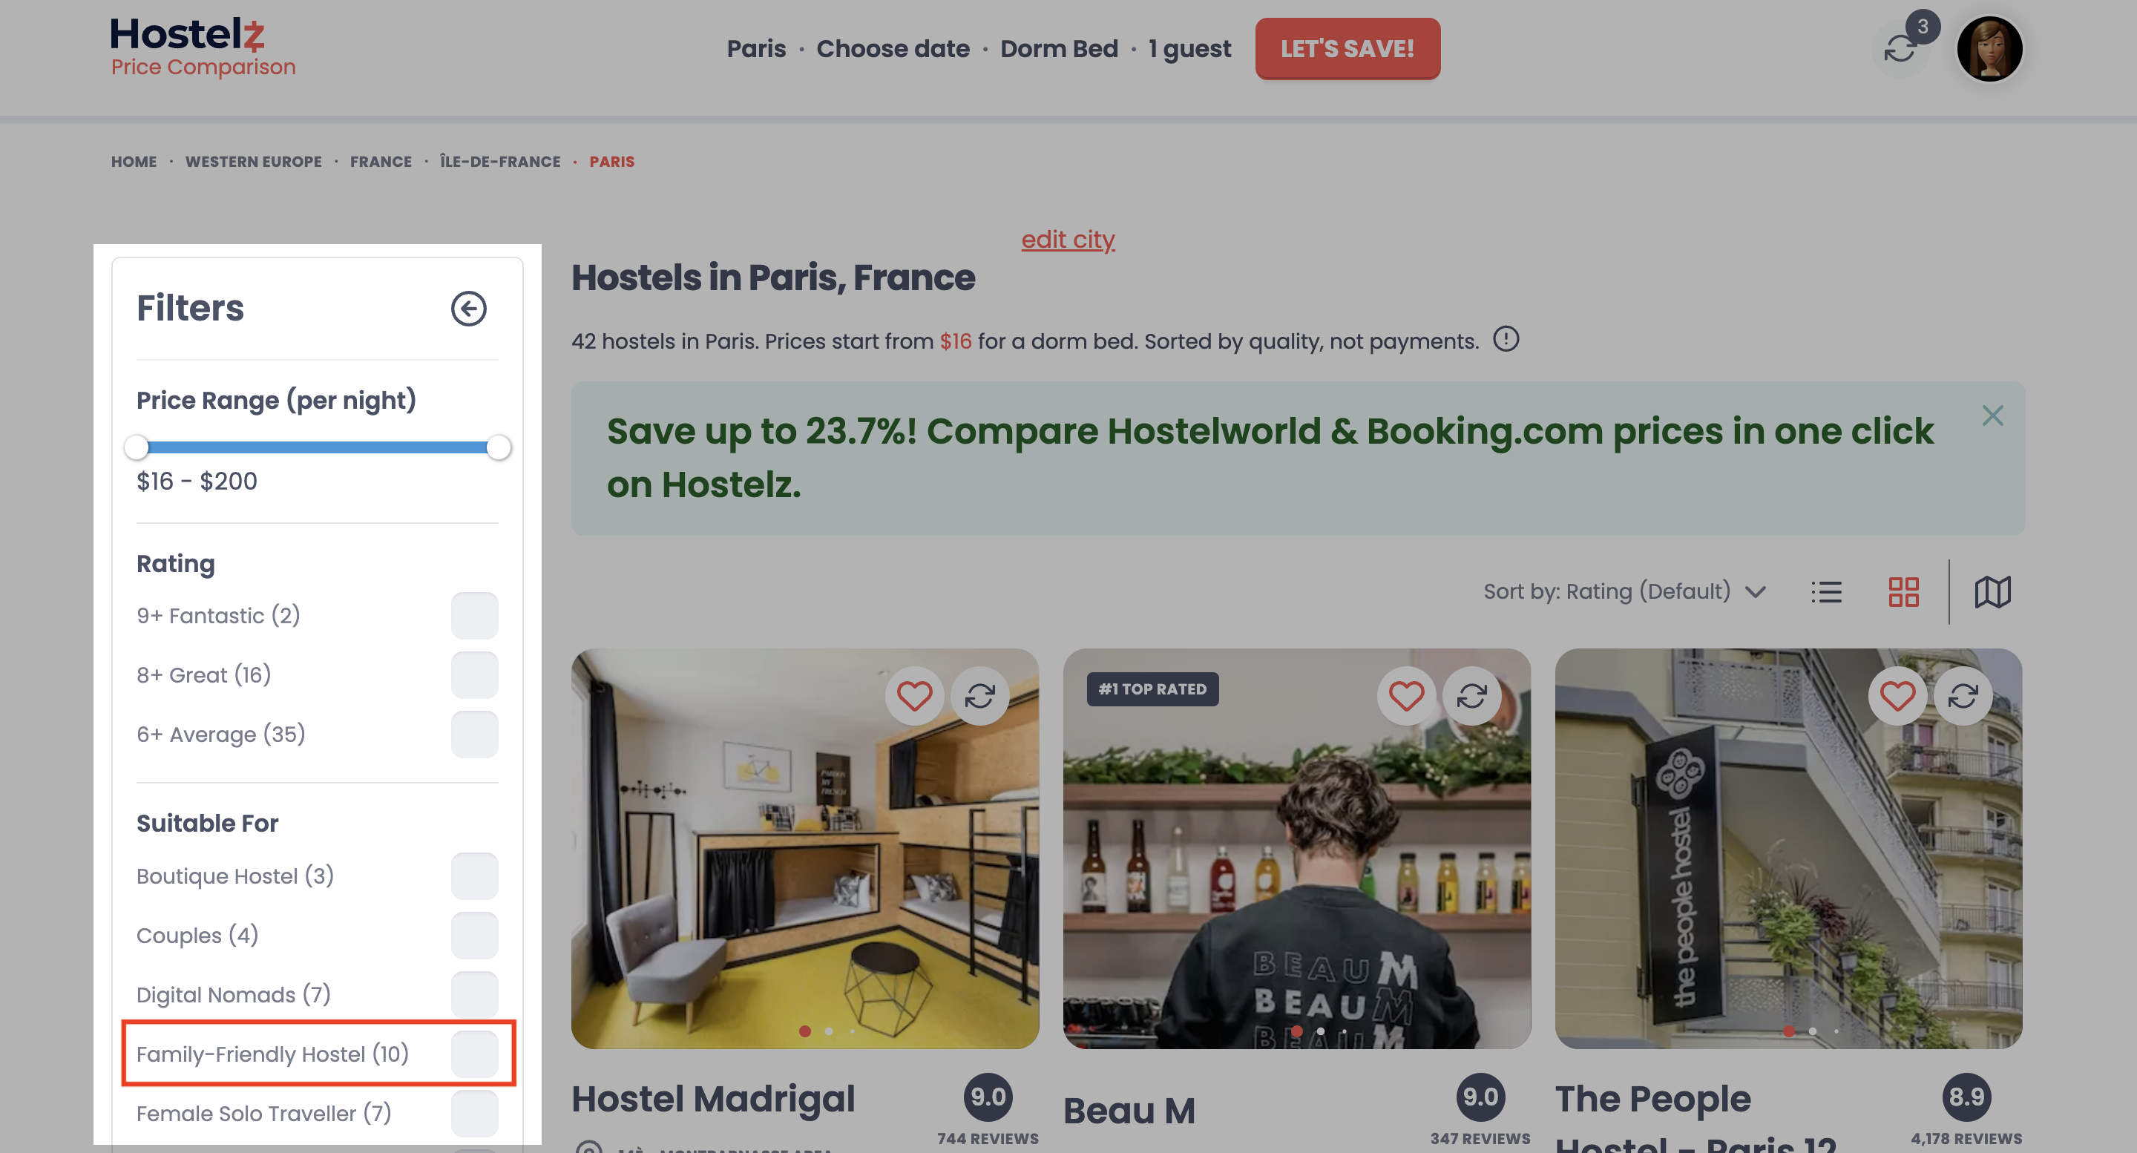Add Beau M to the comparison
2137x1153 pixels.
point(1471,696)
